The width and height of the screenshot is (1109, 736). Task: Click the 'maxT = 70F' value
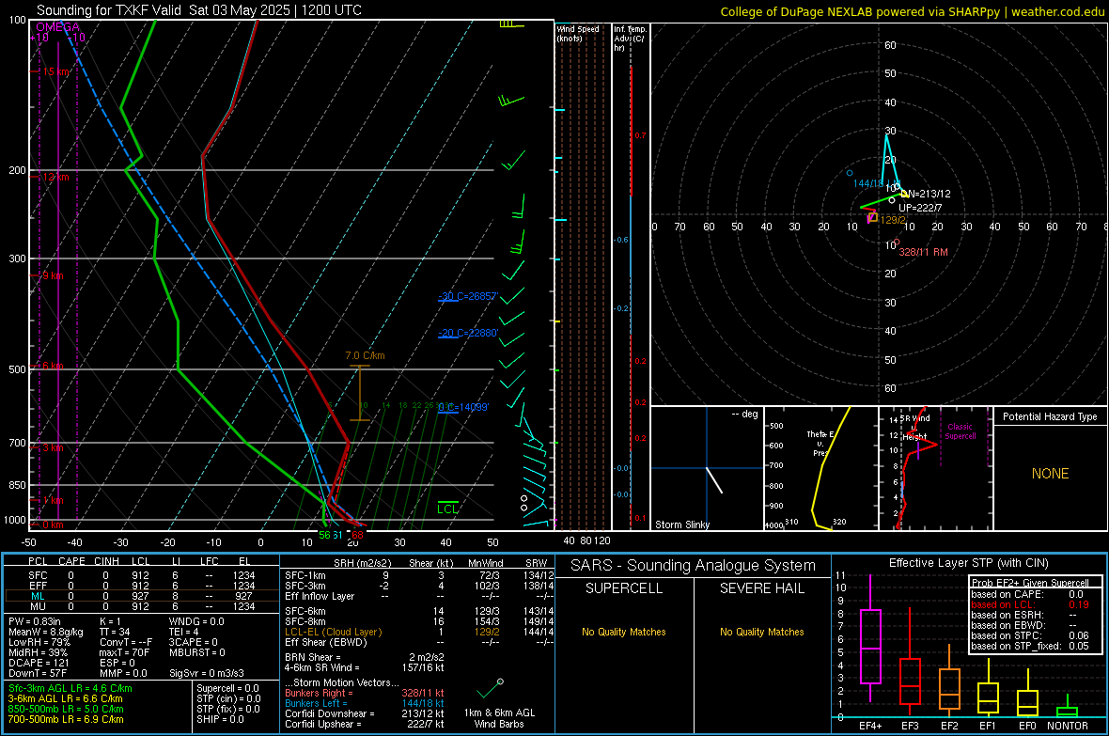tap(124, 652)
